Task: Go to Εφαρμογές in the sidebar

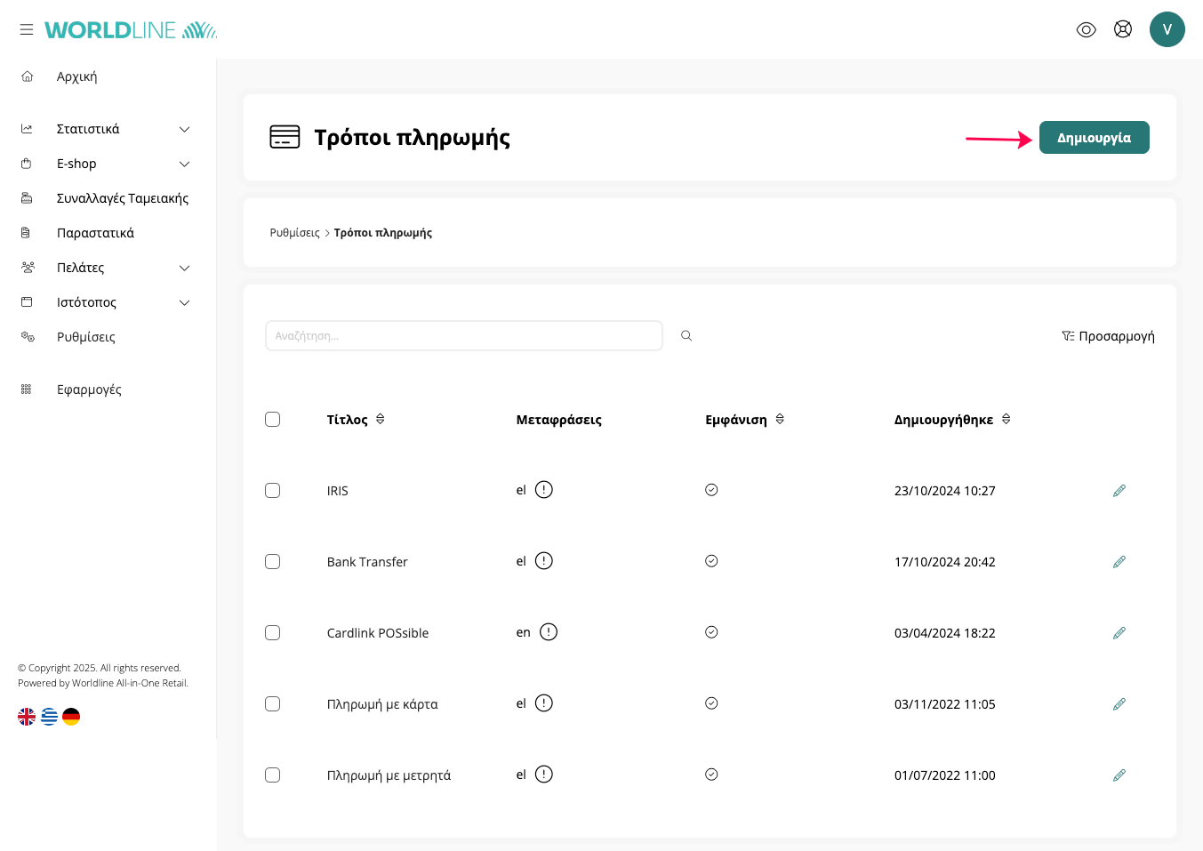Action: coord(89,389)
